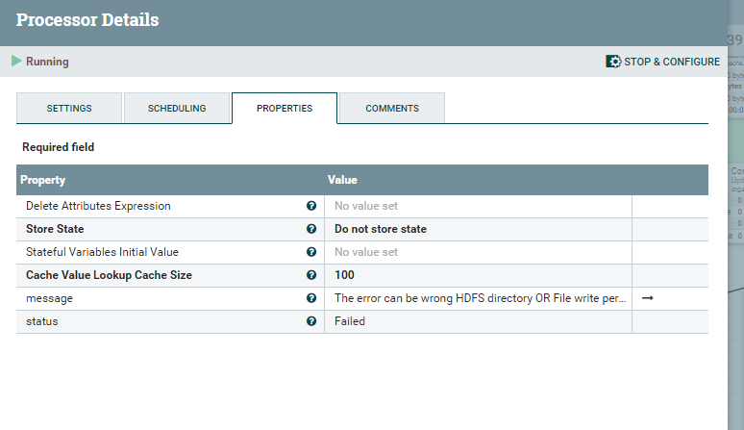Click the message property value text
Viewport: 744px width, 430px height.
click(478, 298)
